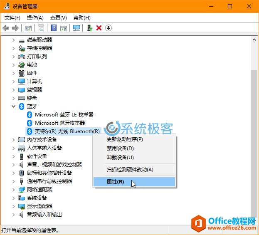Select Microsoft 蓝牙枚举器 device

[x=60, y=123]
